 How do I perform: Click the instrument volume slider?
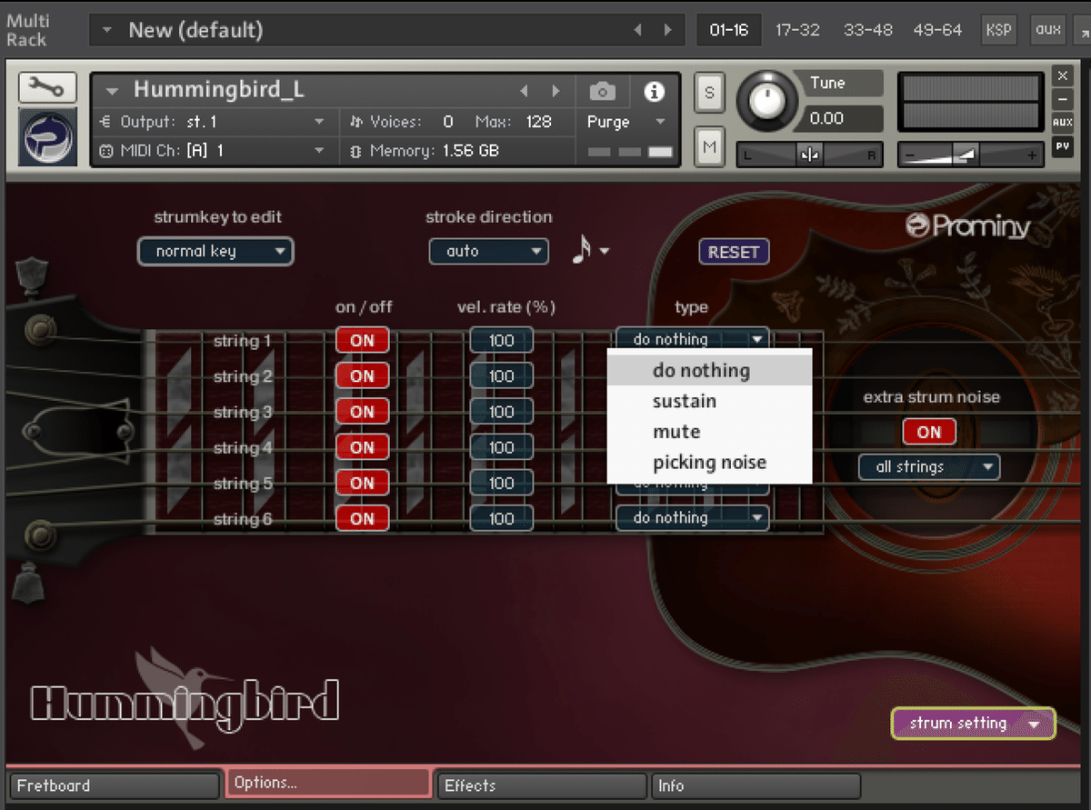969,155
